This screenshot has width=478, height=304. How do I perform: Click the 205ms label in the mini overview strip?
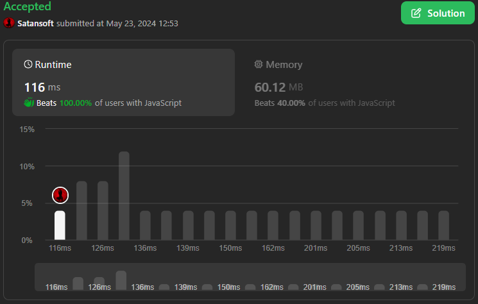click(x=357, y=287)
